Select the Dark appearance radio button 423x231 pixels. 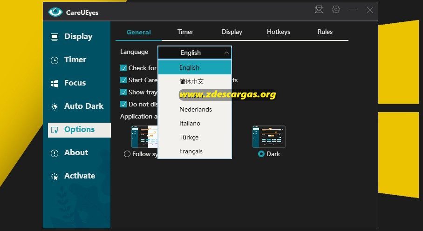tap(261, 154)
